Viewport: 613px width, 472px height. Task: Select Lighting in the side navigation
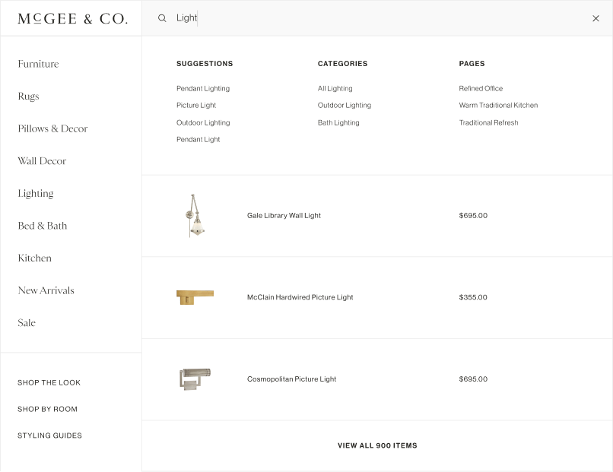point(36,193)
